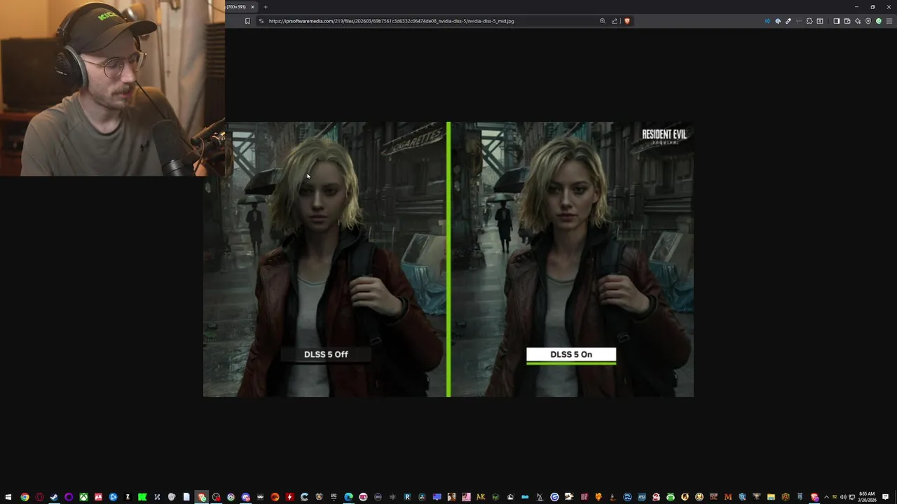
Task: Share this page via the share icon
Action: [615, 21]
